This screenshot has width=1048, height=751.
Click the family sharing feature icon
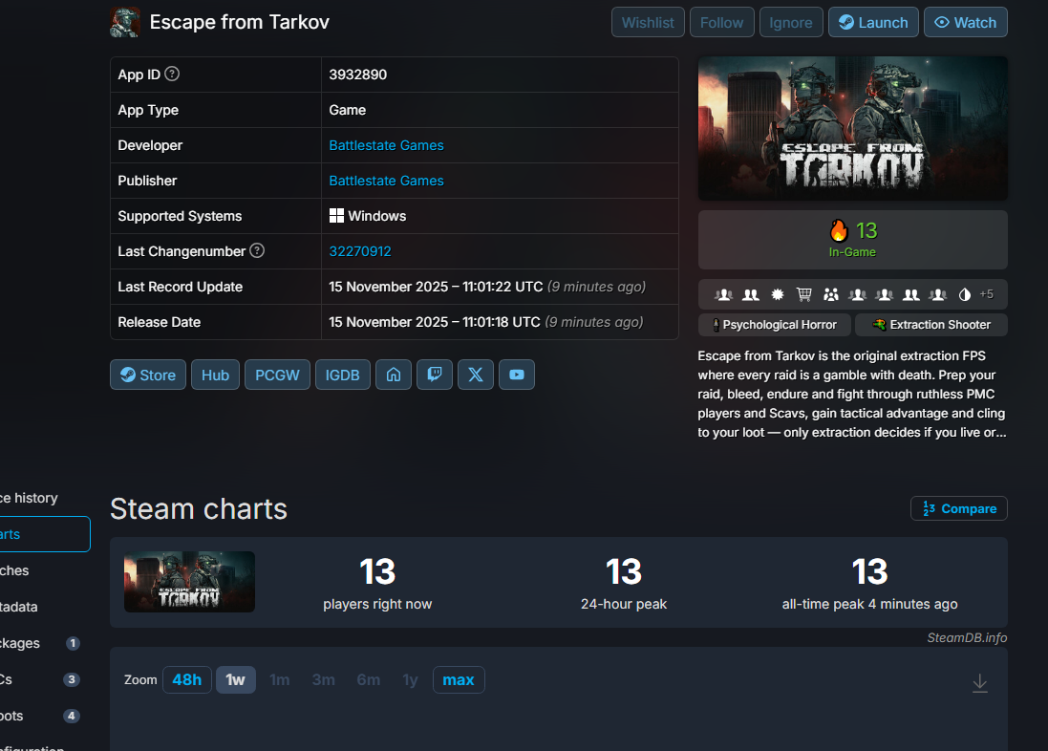click(831, 294)
